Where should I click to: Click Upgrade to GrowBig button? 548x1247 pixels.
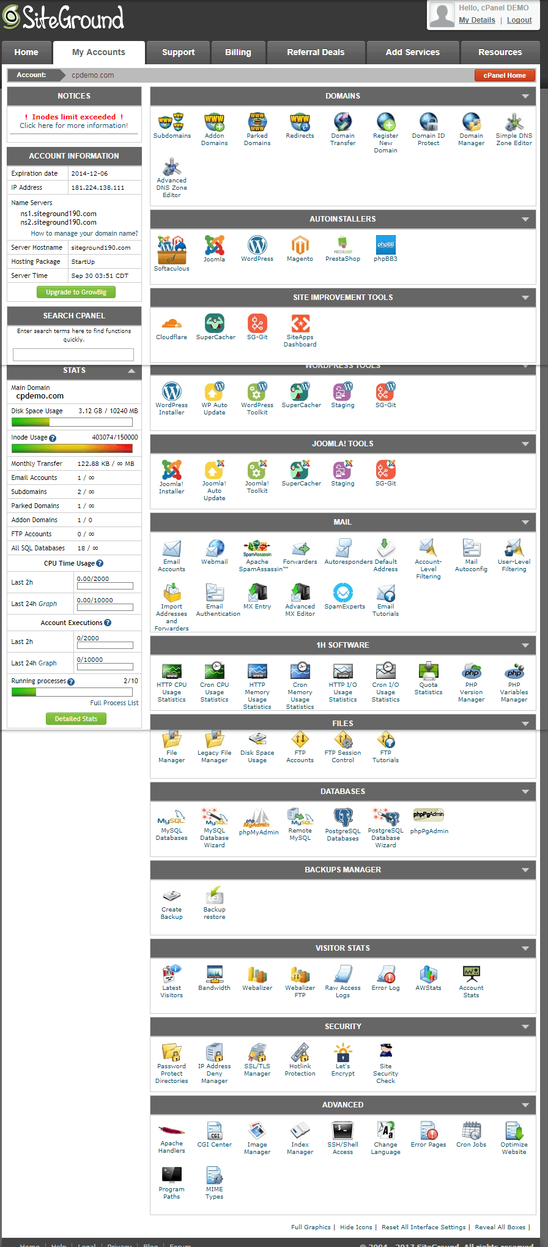[x=76, y=292]
